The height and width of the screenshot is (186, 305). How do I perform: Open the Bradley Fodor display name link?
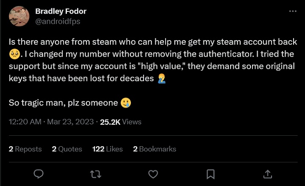coord(61,11)
